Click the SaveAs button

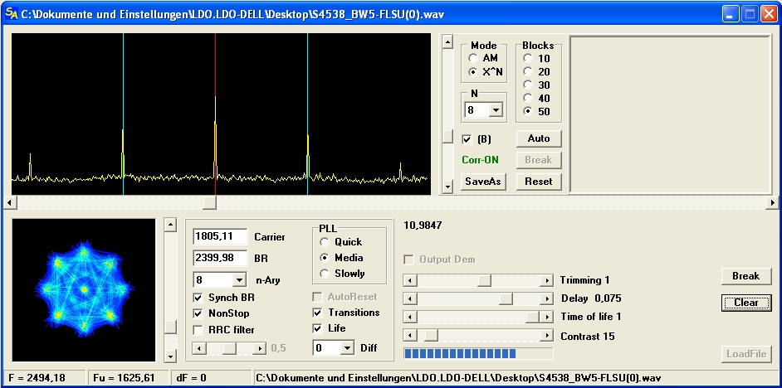tap(482, 182)
